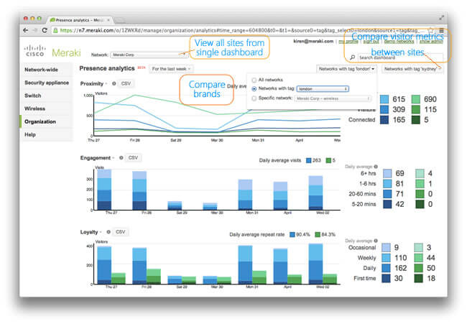This screenshot has width=467, height=324.
Task: Click the search magnifier icon
Action: click(353, 57)
